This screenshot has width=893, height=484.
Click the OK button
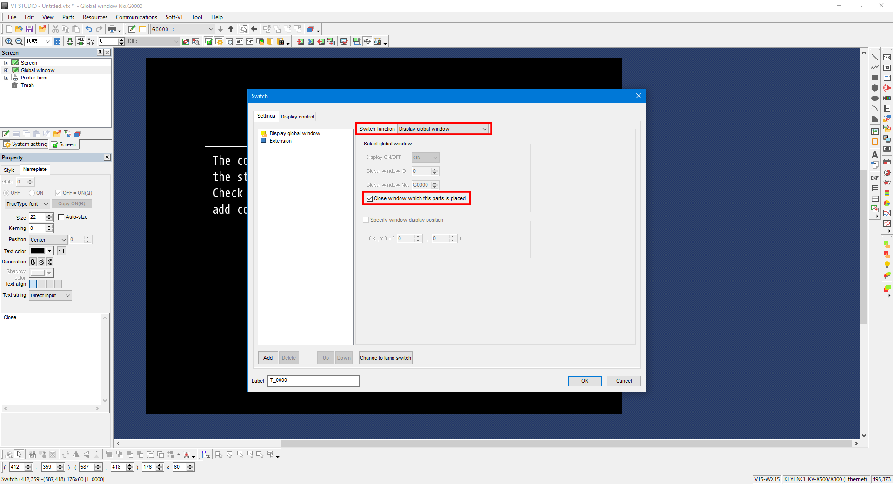[x=584, y=381]
